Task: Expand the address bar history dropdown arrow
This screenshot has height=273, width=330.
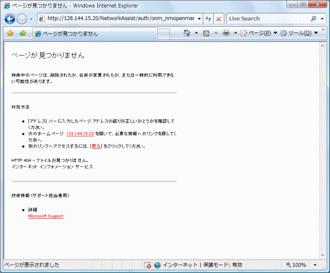Action: click(x=199, y=18)
